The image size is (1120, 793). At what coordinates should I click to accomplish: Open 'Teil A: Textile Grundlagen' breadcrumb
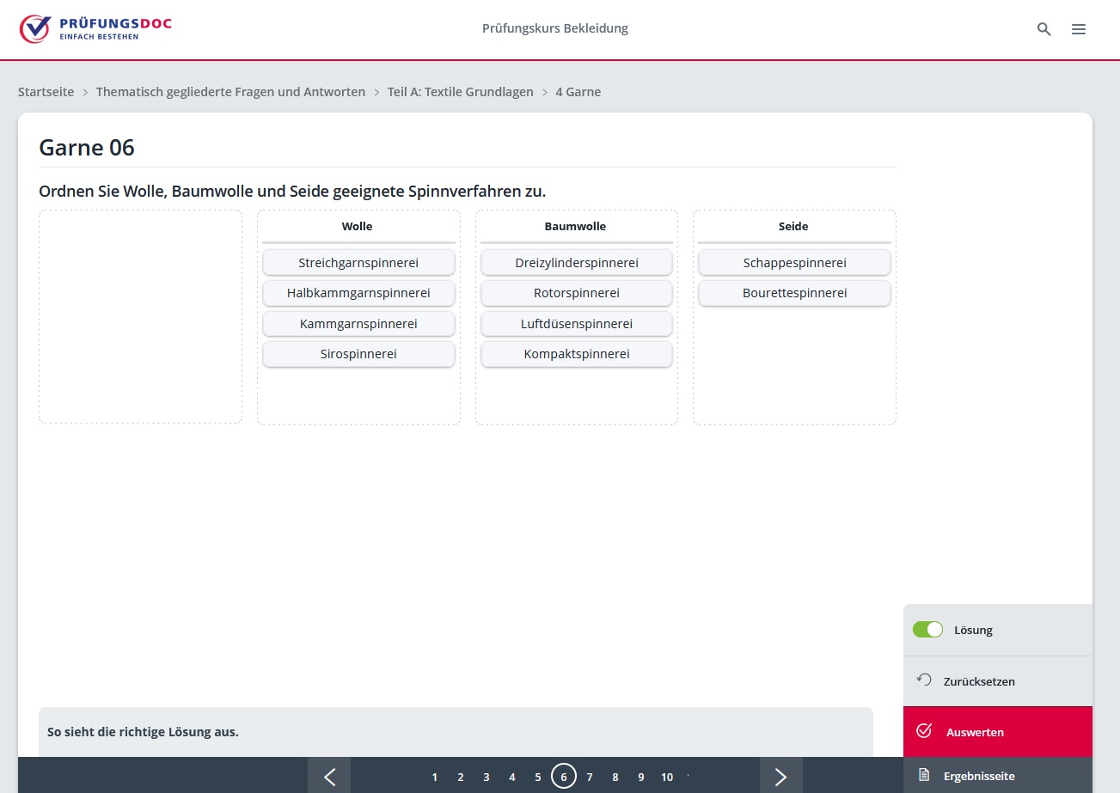pyautogui.click(x=460, y=92)
